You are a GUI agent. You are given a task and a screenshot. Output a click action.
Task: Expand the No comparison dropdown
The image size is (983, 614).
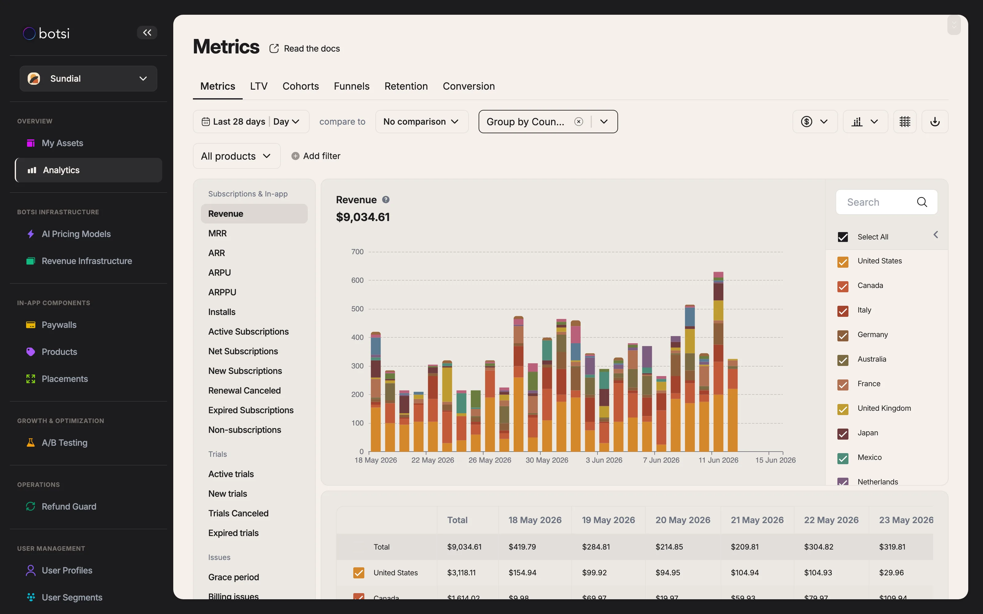click(x=422, y=122)
